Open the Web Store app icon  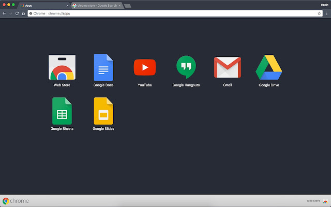(62, 67)
